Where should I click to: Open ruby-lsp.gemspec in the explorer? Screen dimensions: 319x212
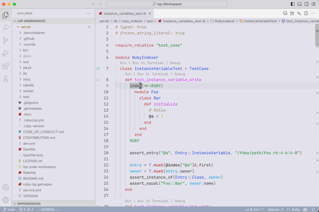click(53, 184)
